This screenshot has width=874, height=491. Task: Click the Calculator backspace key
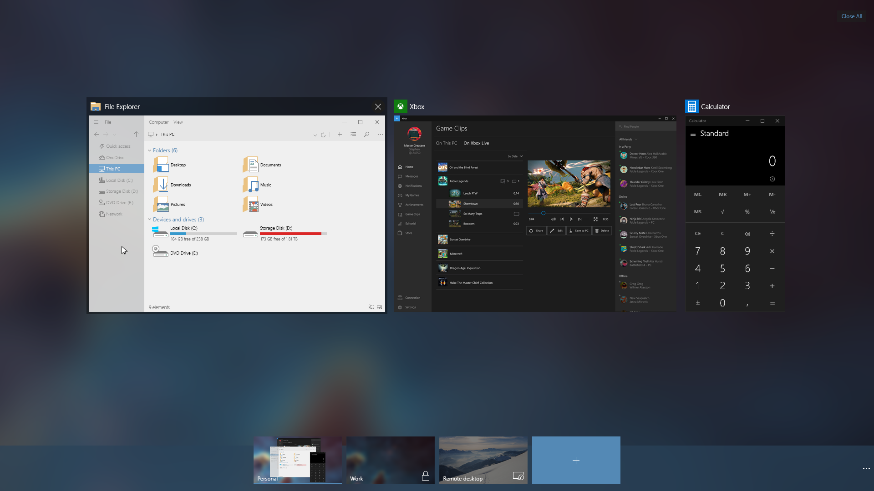pos(747,234)
